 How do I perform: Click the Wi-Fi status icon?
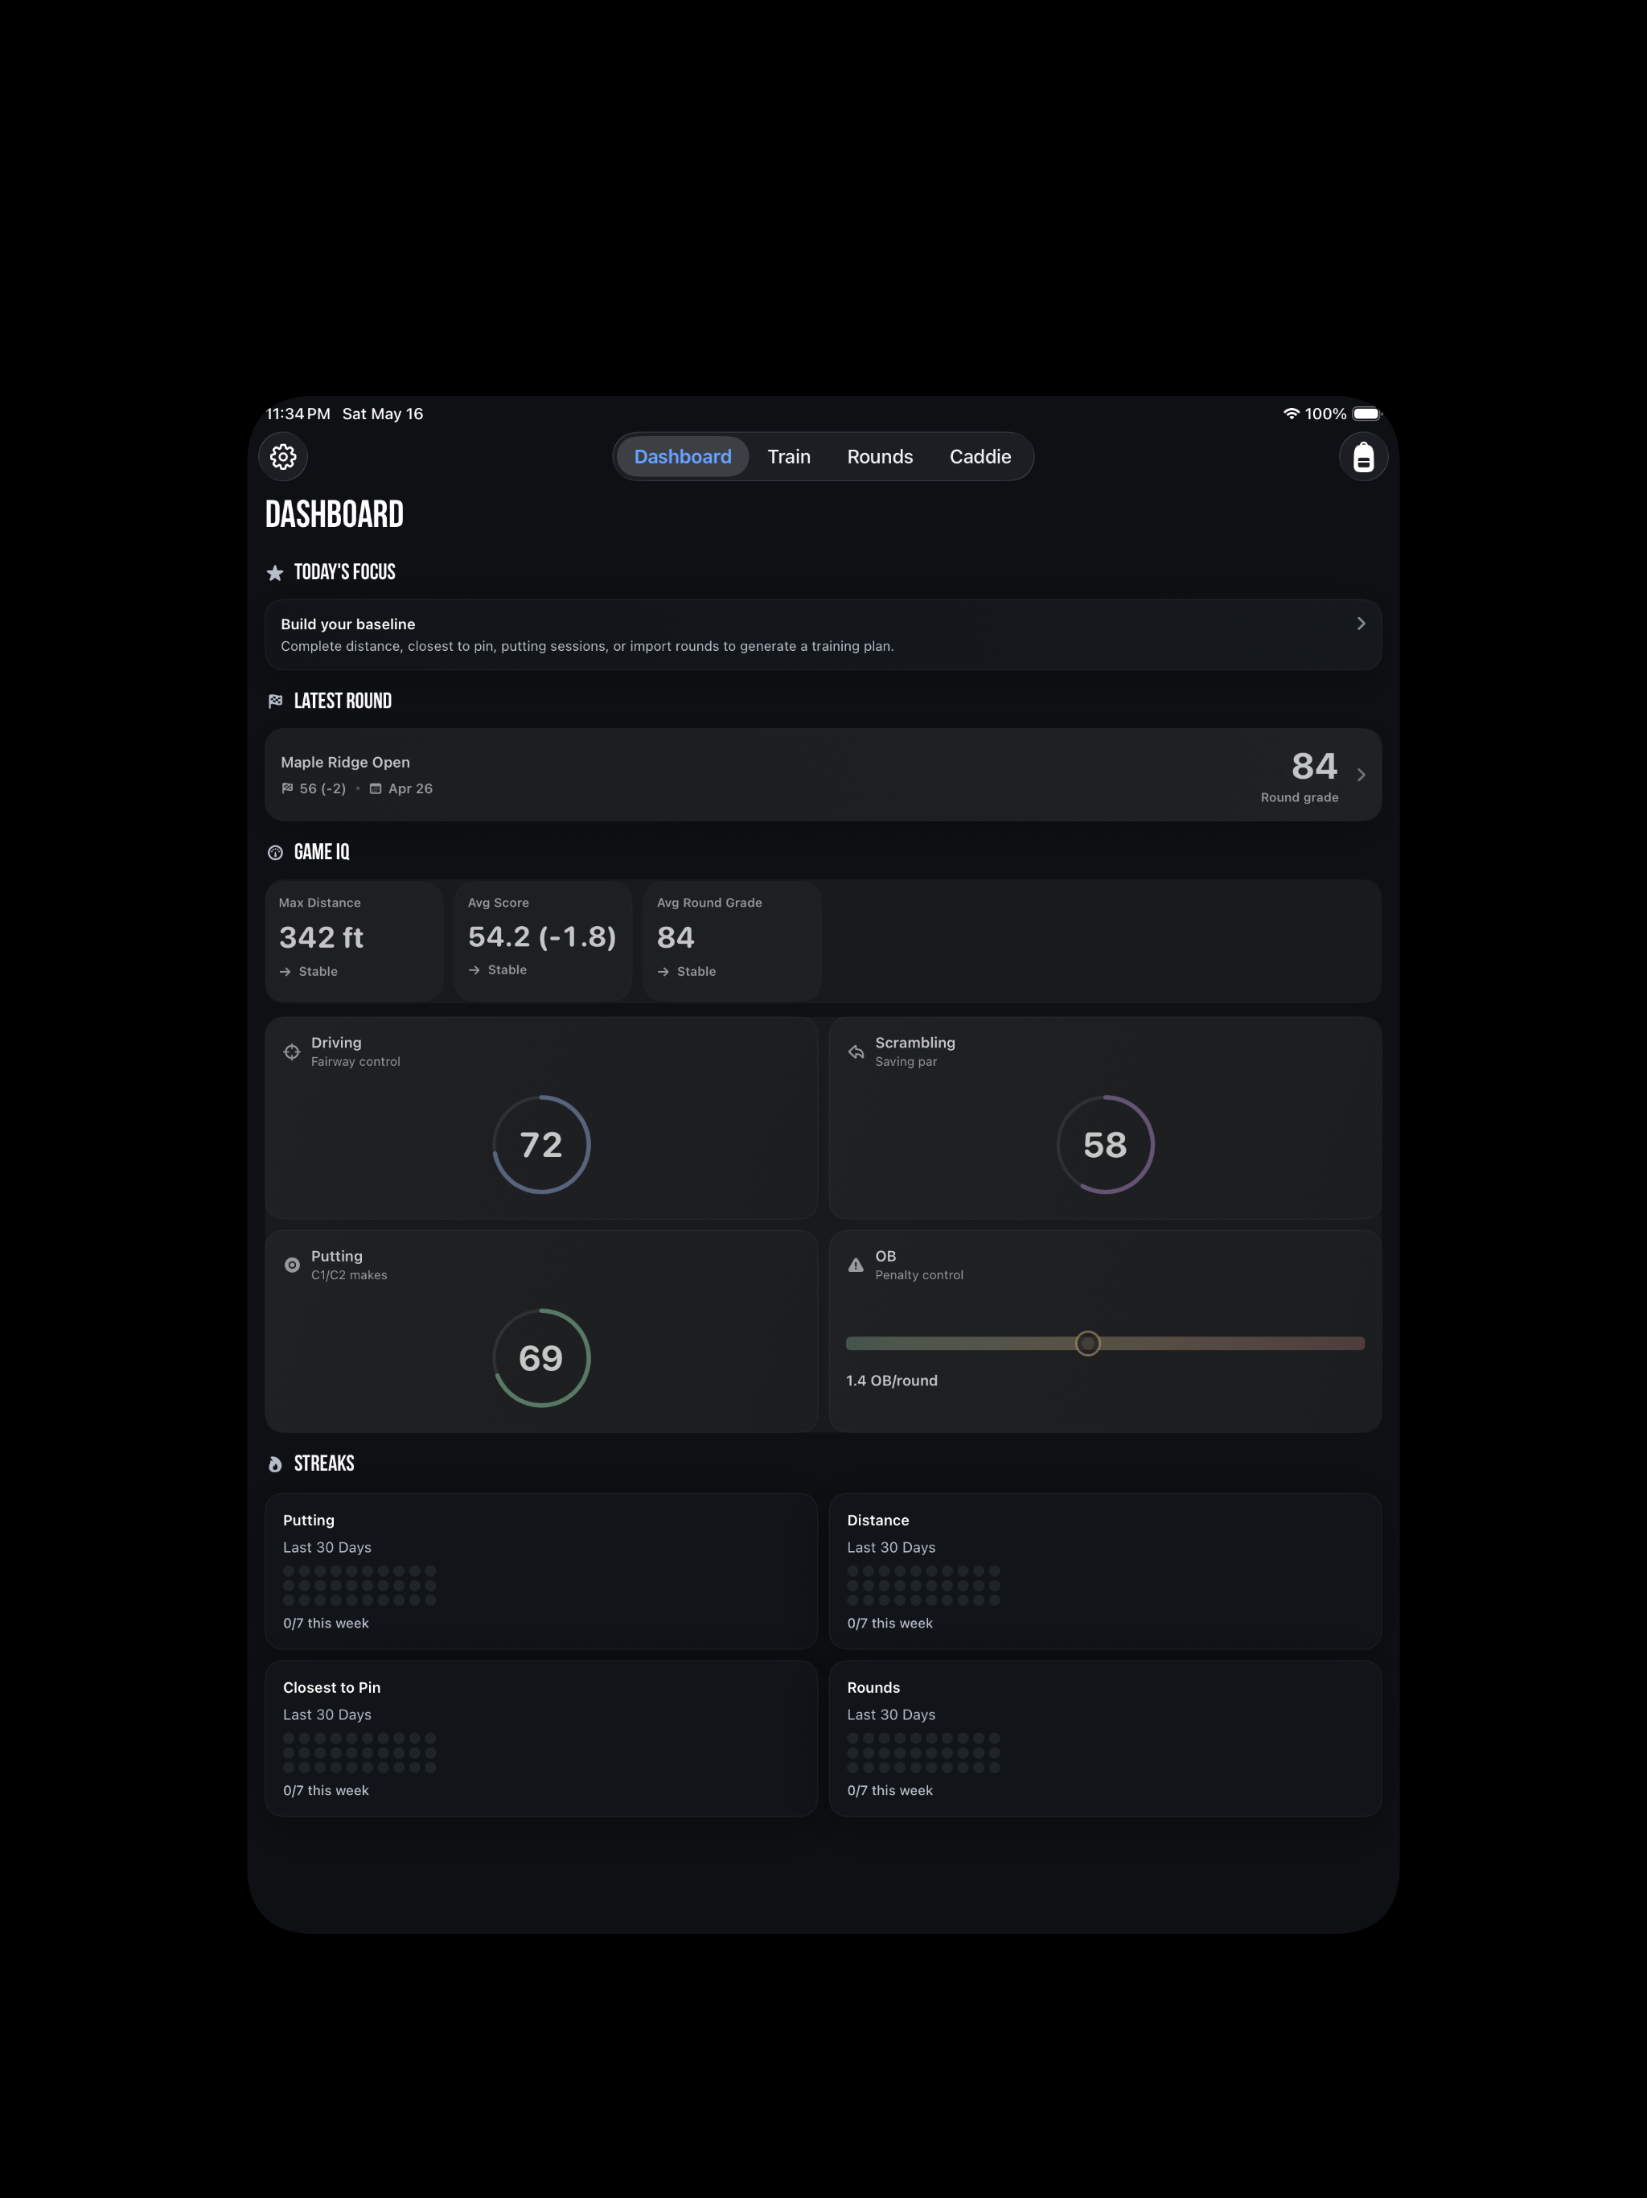pos(1292,414)
